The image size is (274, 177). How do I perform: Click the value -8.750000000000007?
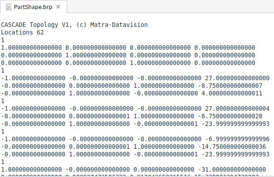click(x=230, y=86)
